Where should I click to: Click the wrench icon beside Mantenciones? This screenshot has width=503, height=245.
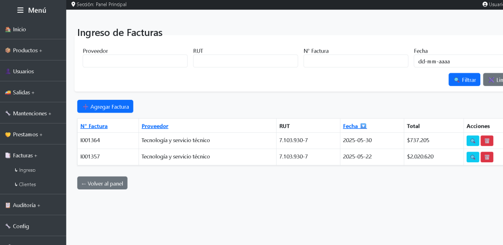click(8, 113)
